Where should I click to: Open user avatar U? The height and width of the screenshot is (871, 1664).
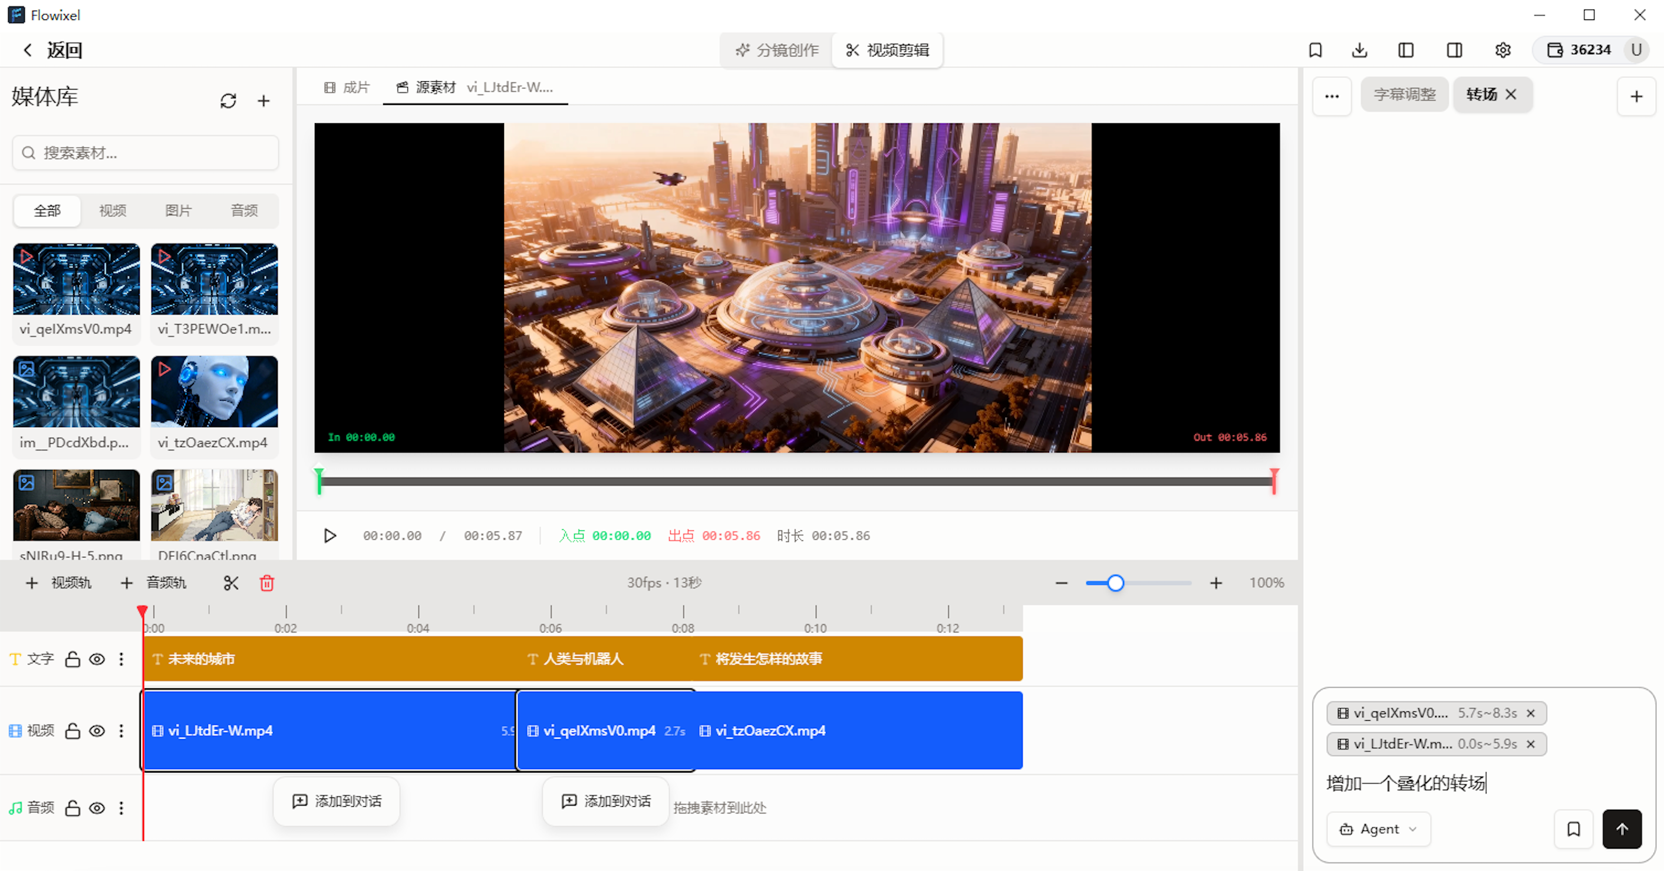1636,50
